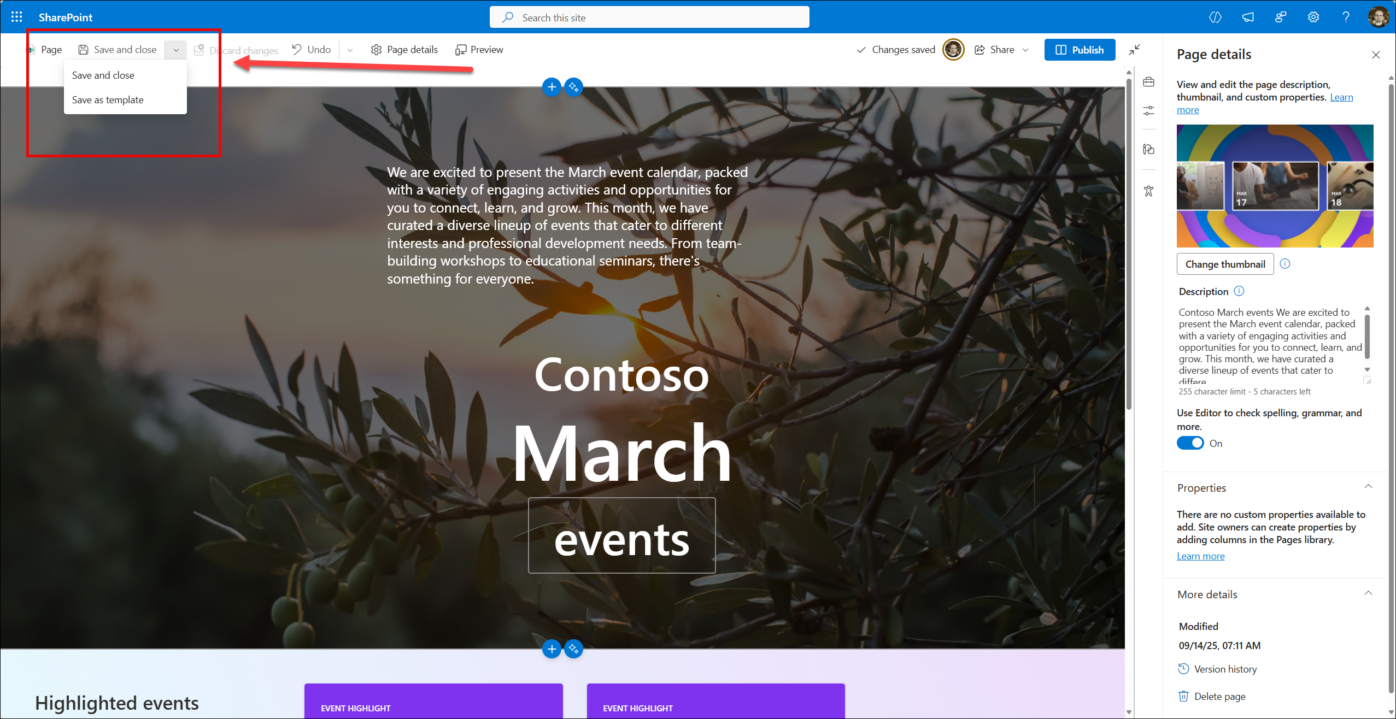
Task: Click the toolbox icon in right rail
Action: click(x=1148, y=82)
